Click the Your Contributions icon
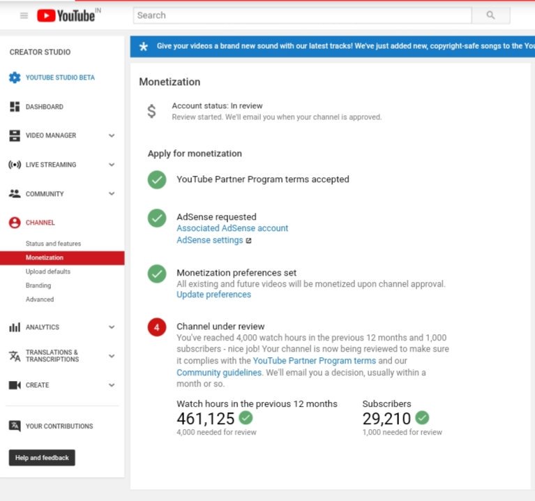This screenshot has width=535, height=501. tap(15, 426)
